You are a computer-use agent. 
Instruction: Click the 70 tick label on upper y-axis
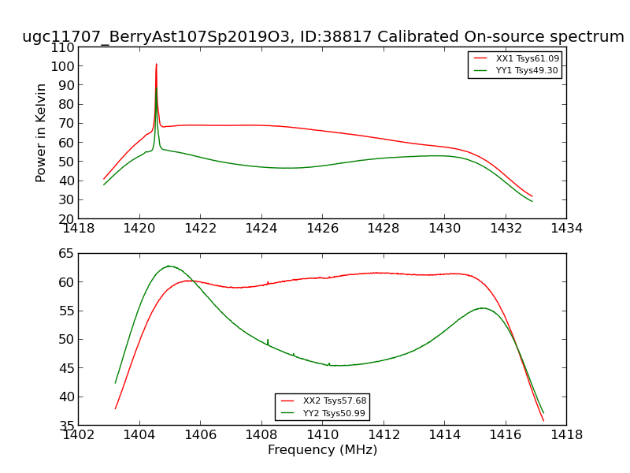[x=66, y=123]
